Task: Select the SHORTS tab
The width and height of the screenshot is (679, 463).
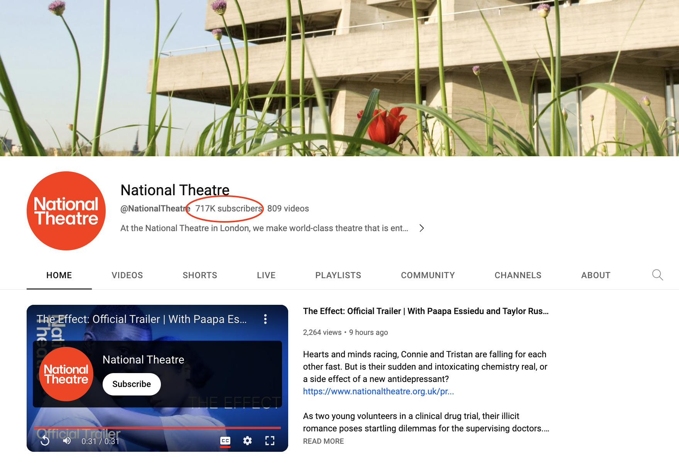Action: coord(199,275)
